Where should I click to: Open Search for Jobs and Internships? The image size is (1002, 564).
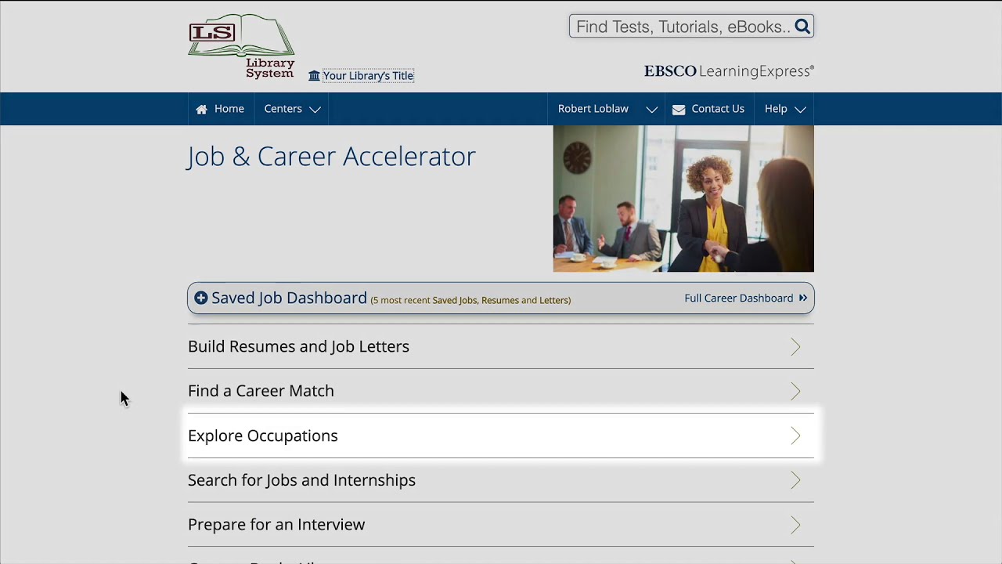(501, 480)
